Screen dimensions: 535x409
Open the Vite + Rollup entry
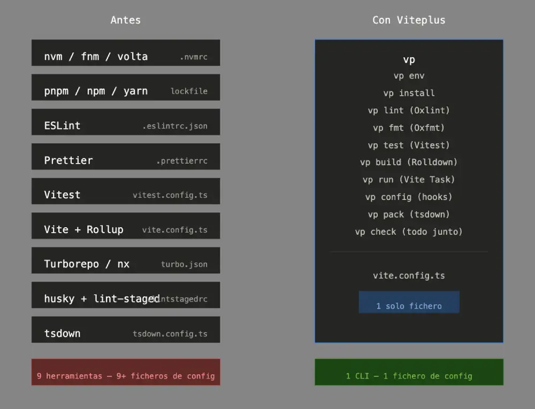tap(125, 226)
